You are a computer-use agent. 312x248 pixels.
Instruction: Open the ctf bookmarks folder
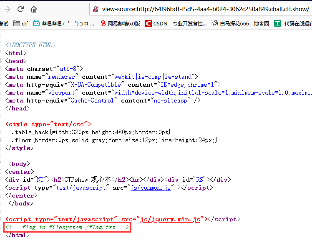point(20,24)
